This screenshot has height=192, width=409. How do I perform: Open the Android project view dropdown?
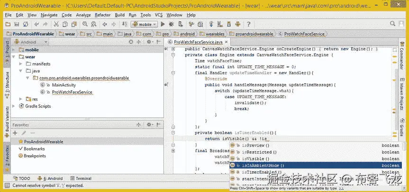click(x=31, y=42)
